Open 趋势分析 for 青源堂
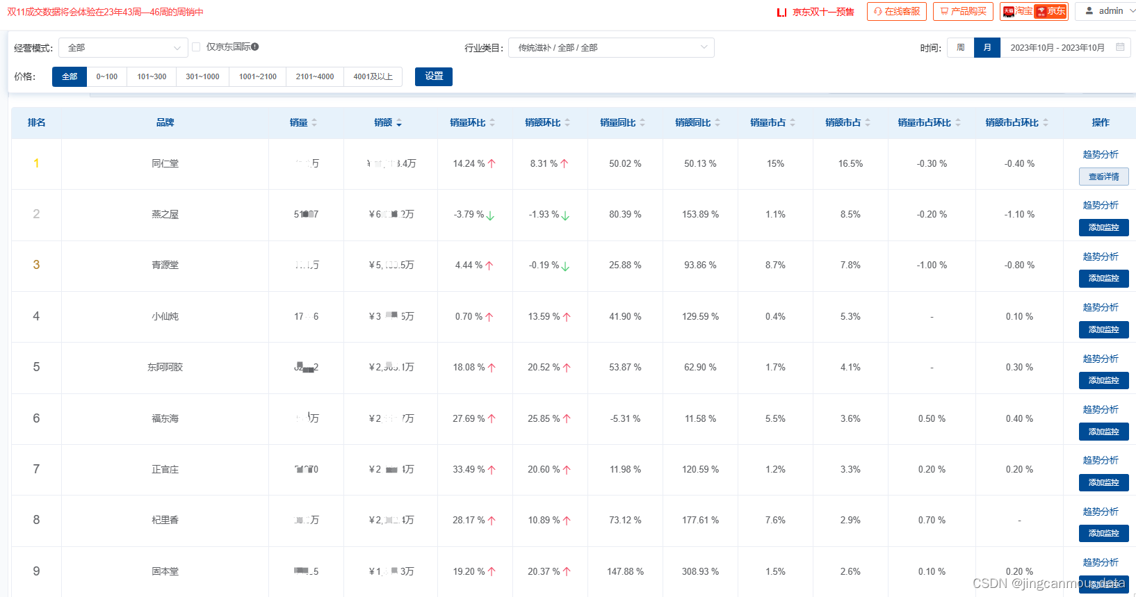The image size is (1136, 597). tap(1101, 256)
